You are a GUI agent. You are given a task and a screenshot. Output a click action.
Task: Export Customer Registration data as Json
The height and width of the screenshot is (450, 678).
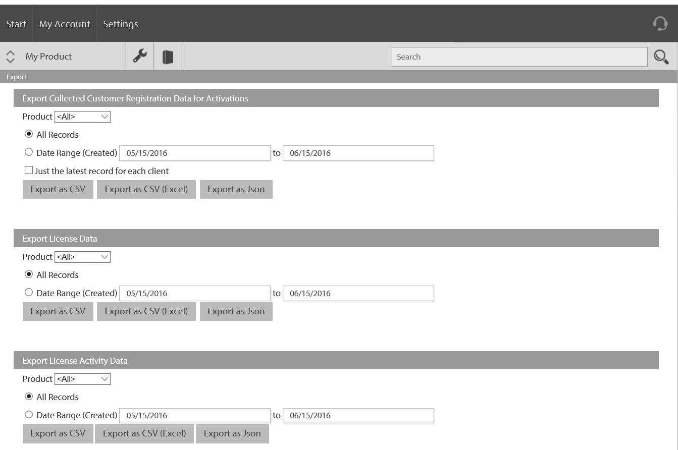(236, 189)
